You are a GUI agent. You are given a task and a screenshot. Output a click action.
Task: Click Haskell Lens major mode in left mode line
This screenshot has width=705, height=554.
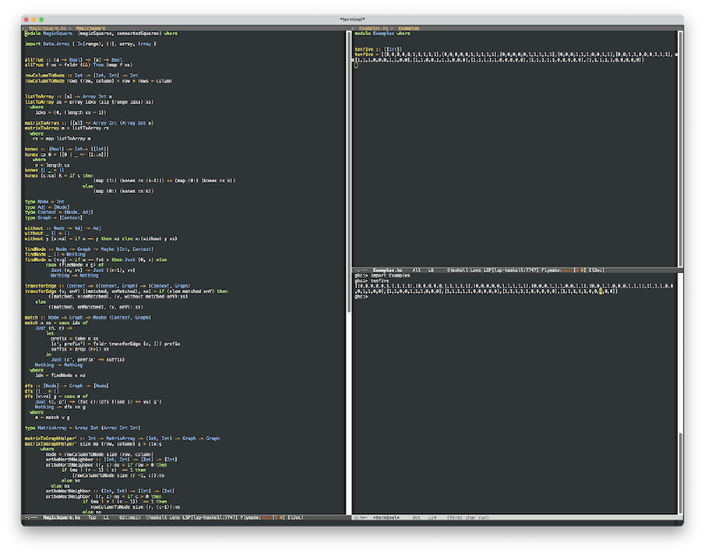tap(163, 518)
